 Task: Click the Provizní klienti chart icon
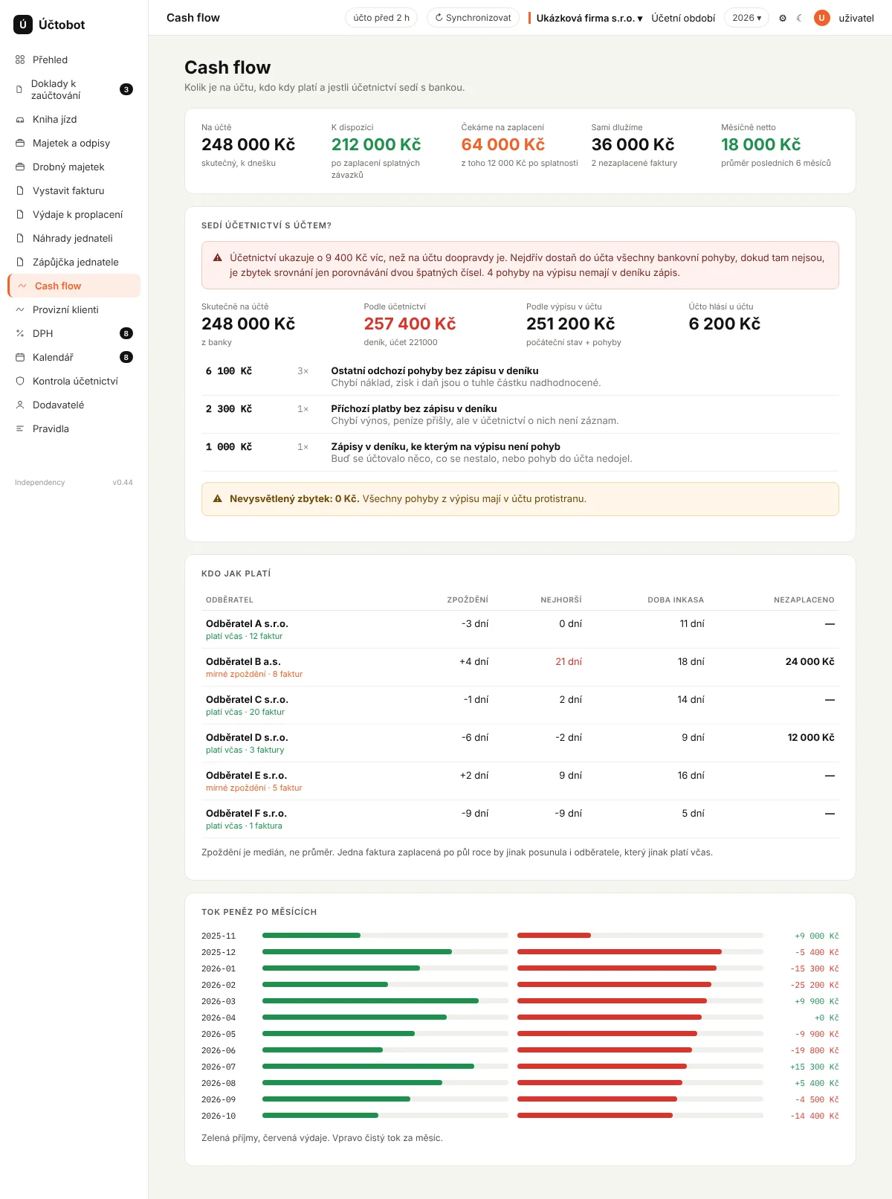pyautogui.click(x=20, y=309)
